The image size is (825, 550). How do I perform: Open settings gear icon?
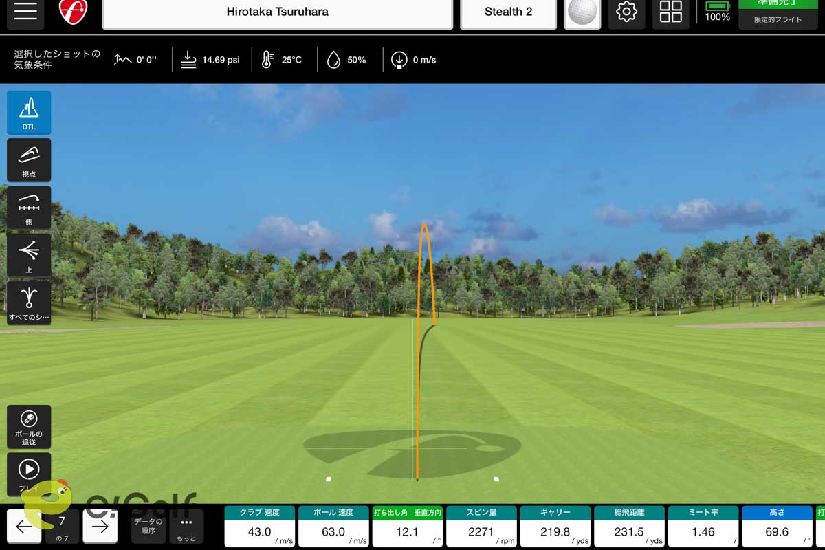click(x=626, y=13)
